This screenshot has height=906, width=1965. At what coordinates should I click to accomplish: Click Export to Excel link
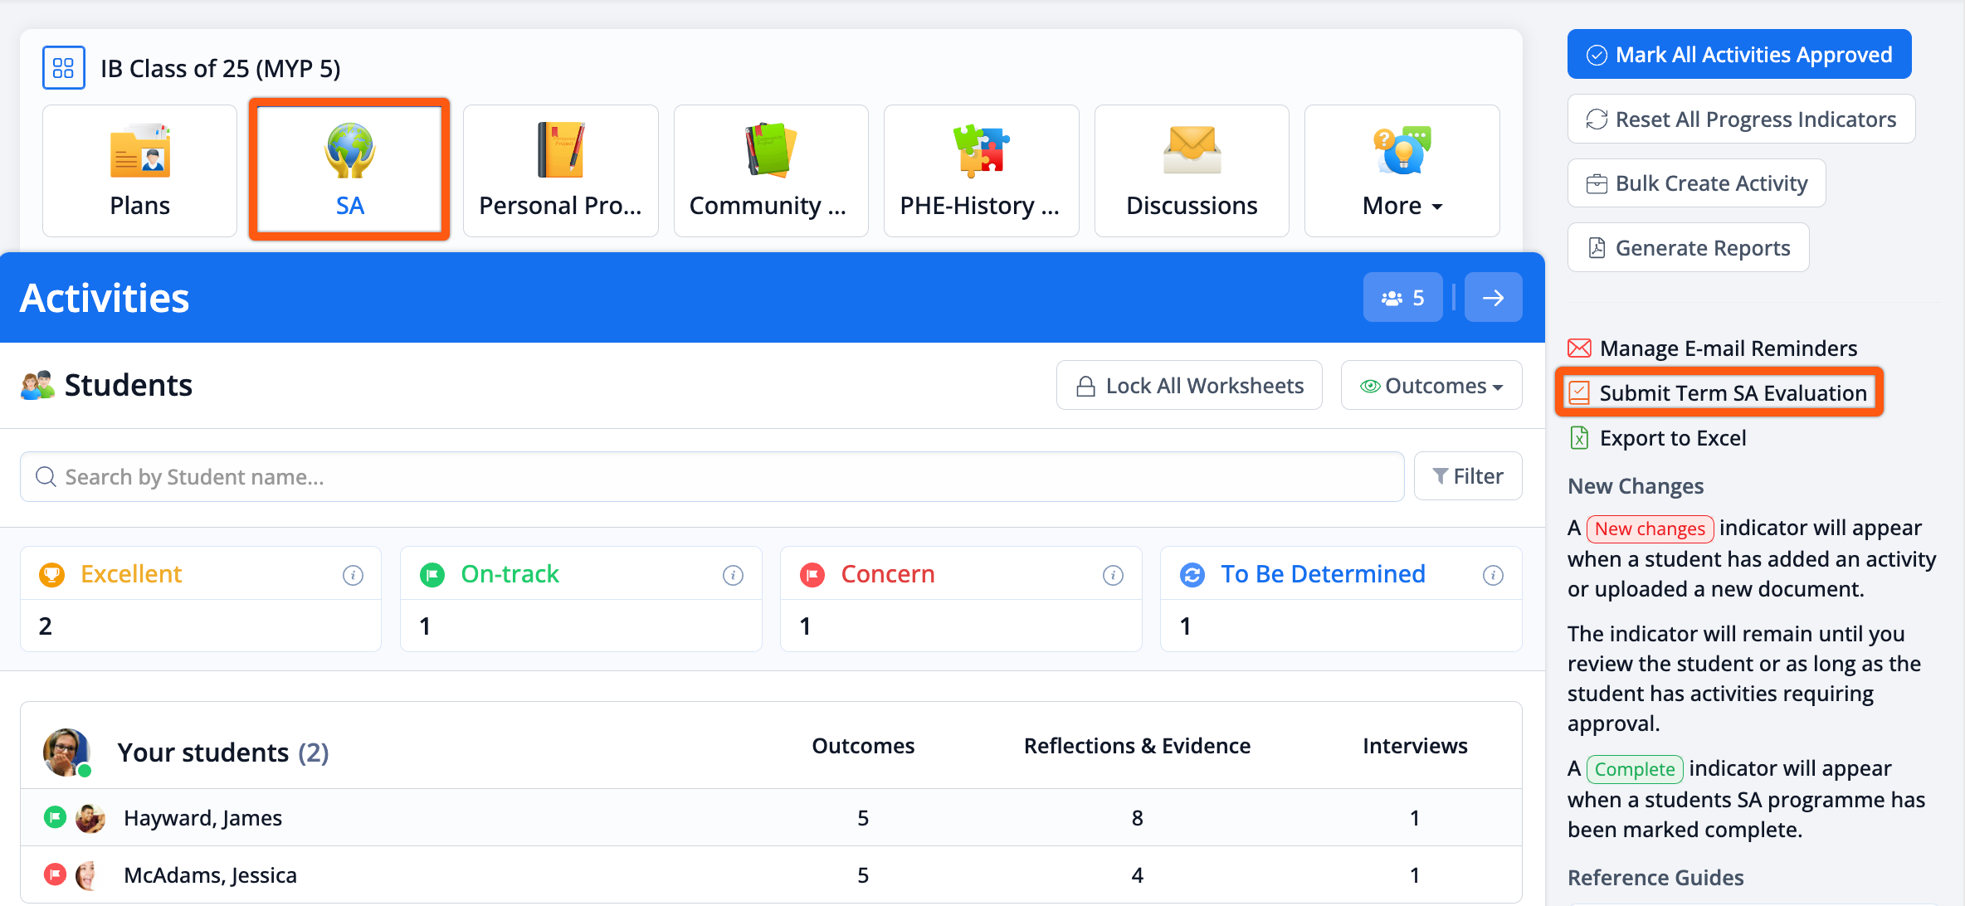coord(1673,438)
